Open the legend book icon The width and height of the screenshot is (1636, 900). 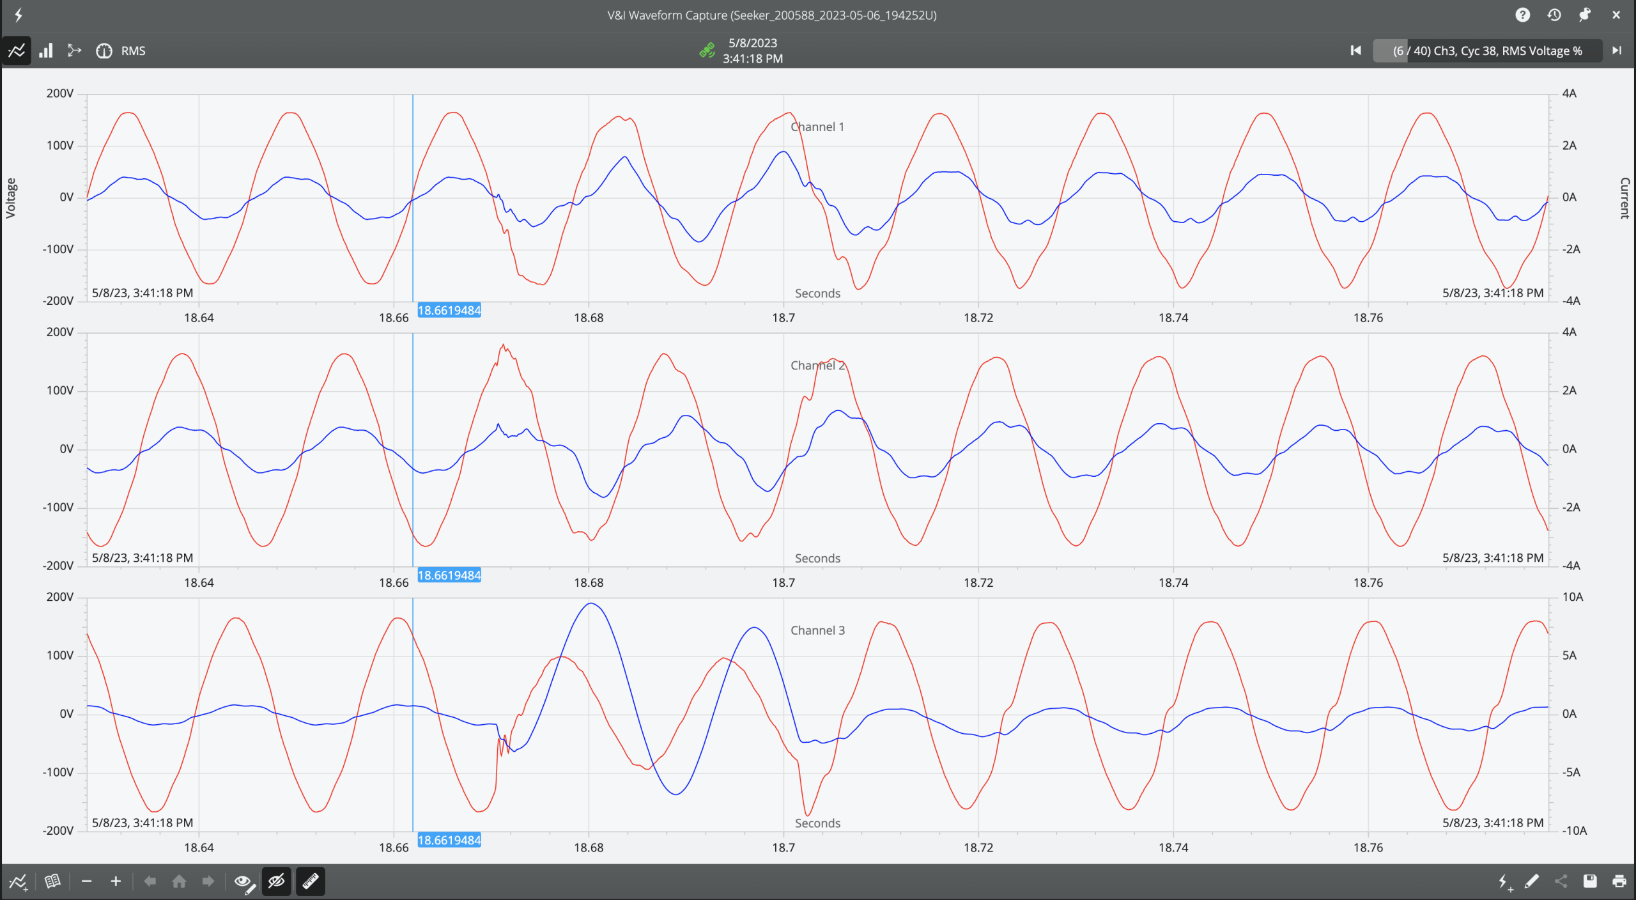coord(53,881)
